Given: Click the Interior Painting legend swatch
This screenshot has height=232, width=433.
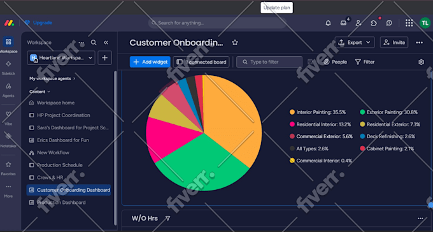Looking at the screenshot, I should tap(292, 112).
